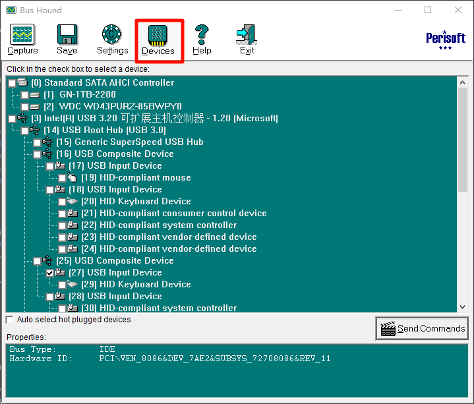Check WDC WD43PURZ-85BWPY0 drive box
This screenshot has width=474, height=404.
point(25,107)
